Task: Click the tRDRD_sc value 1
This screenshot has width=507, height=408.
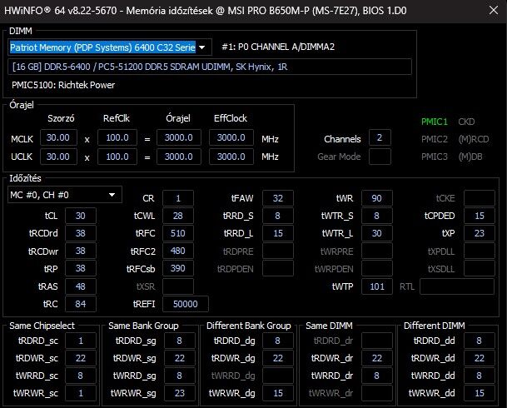Action: [81, 341]
